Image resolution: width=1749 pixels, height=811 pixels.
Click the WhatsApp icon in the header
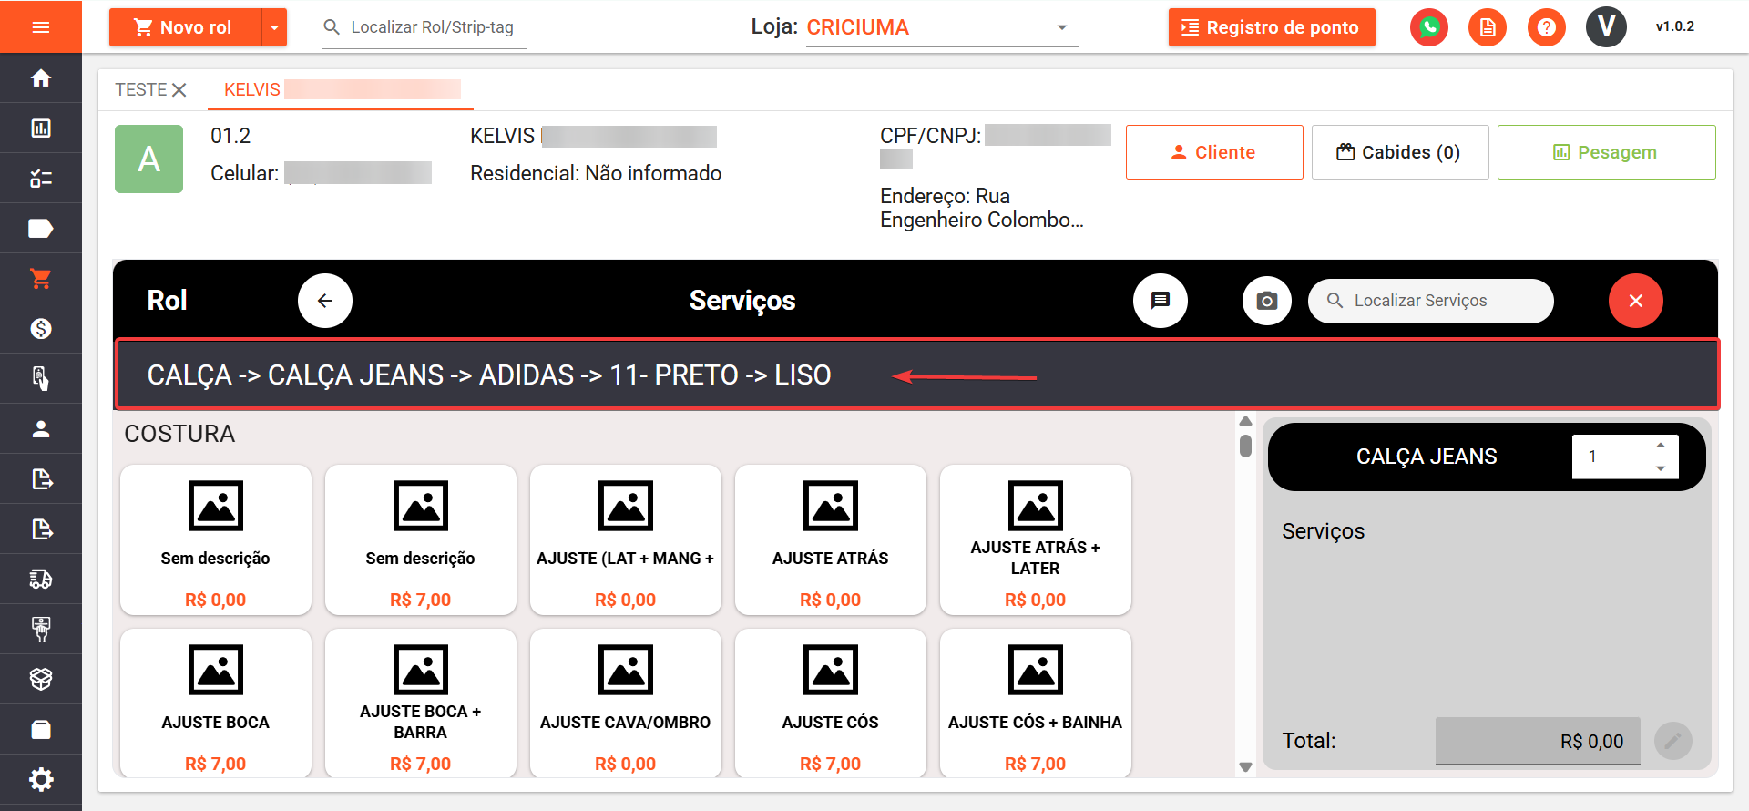[x=1428, y=27]
